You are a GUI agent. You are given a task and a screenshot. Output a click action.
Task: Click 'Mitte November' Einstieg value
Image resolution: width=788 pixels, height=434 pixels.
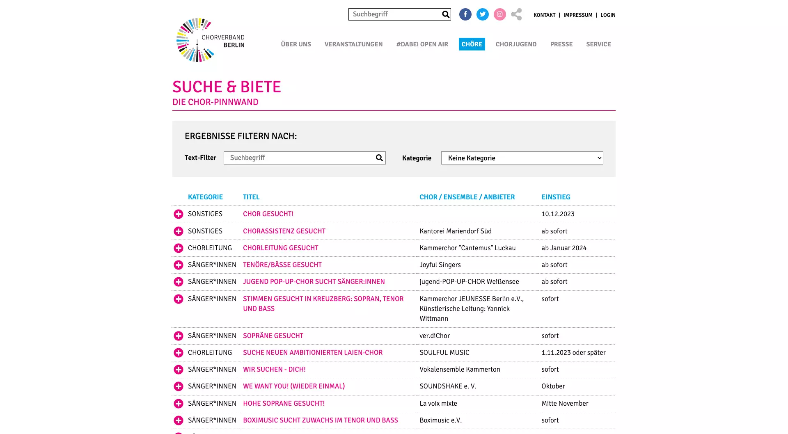click(x=565, y=404)
